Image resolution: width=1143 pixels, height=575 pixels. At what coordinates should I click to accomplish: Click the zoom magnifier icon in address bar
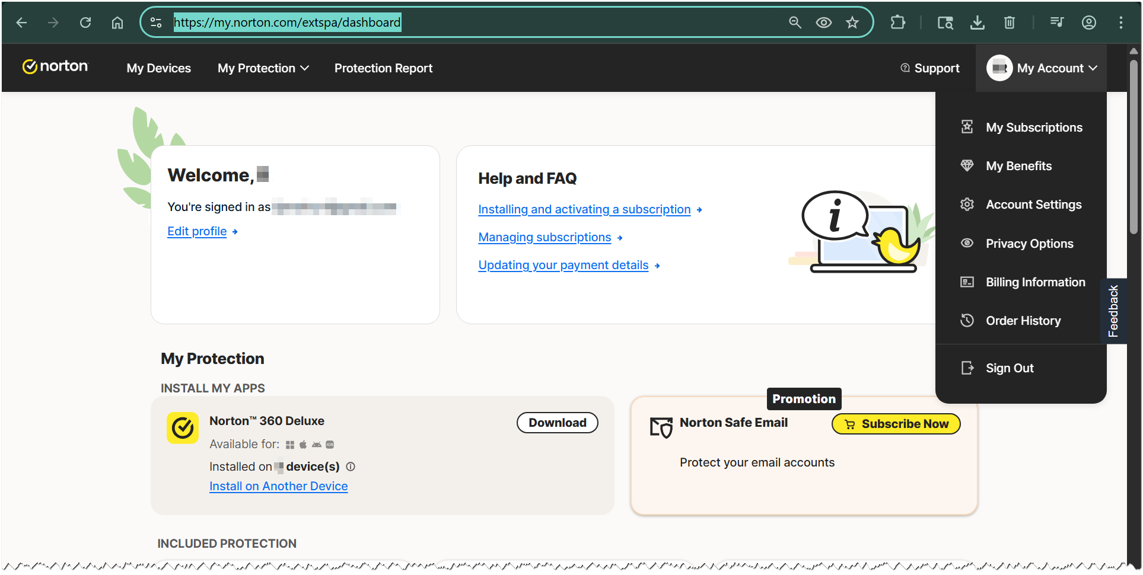click(795, 23)
